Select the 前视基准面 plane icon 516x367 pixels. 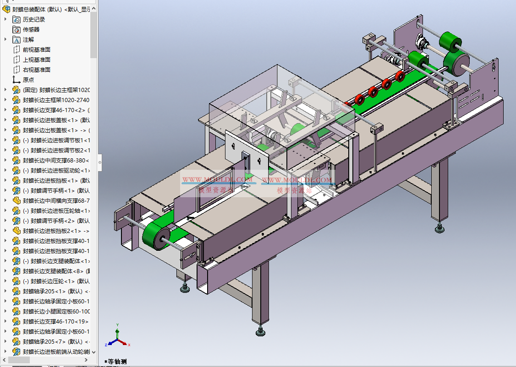pyautogui.click(x=16, y=49)
